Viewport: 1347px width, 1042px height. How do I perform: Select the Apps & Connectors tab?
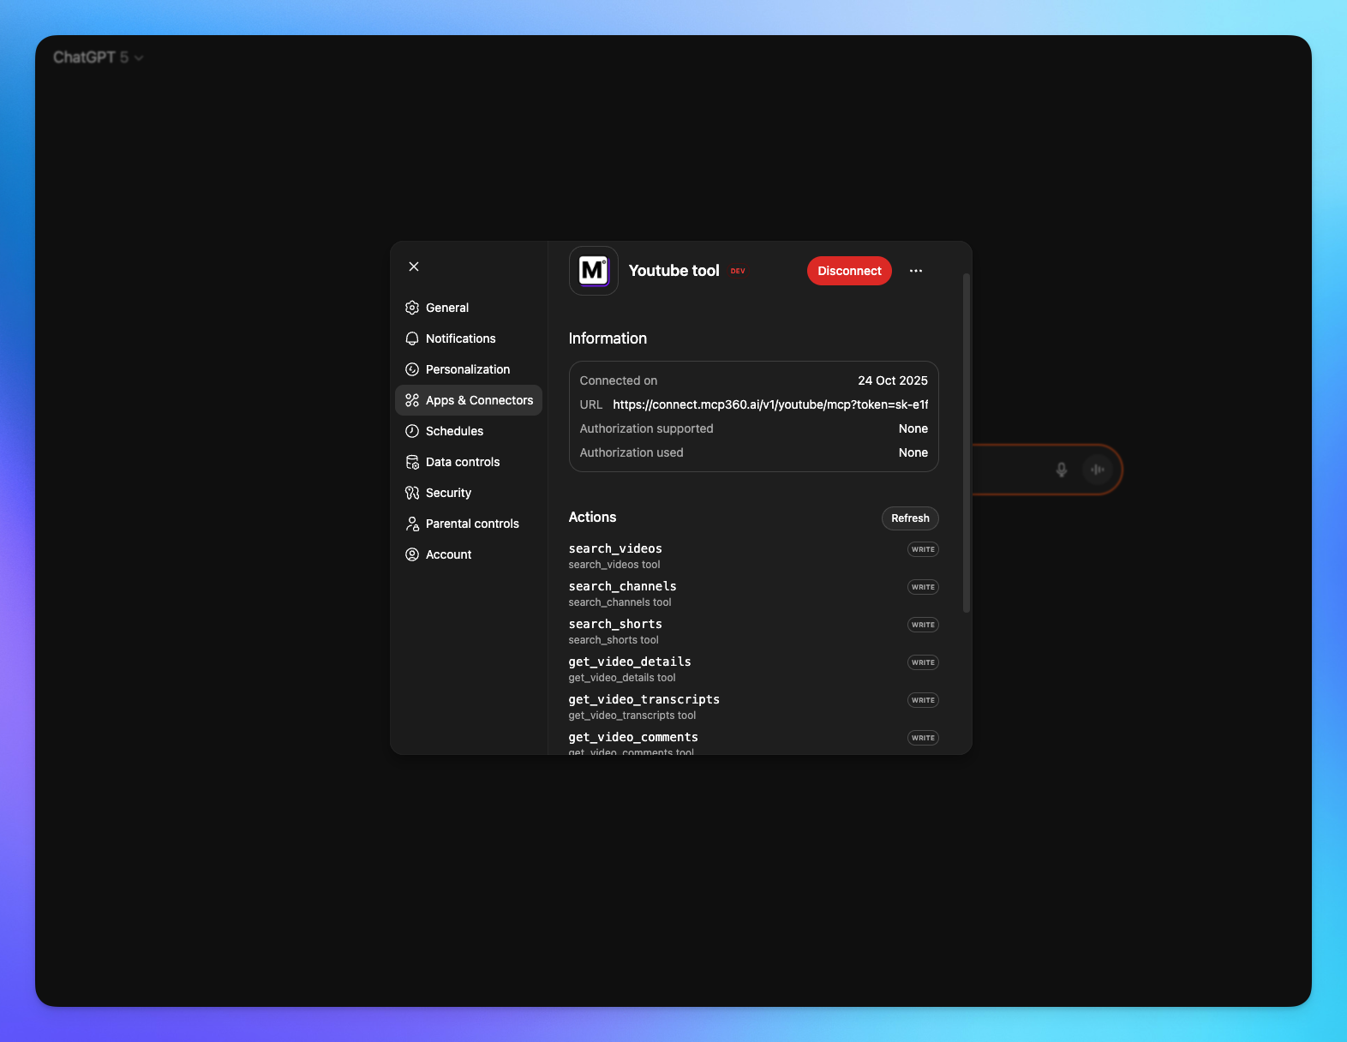click(x=469, y=400)
